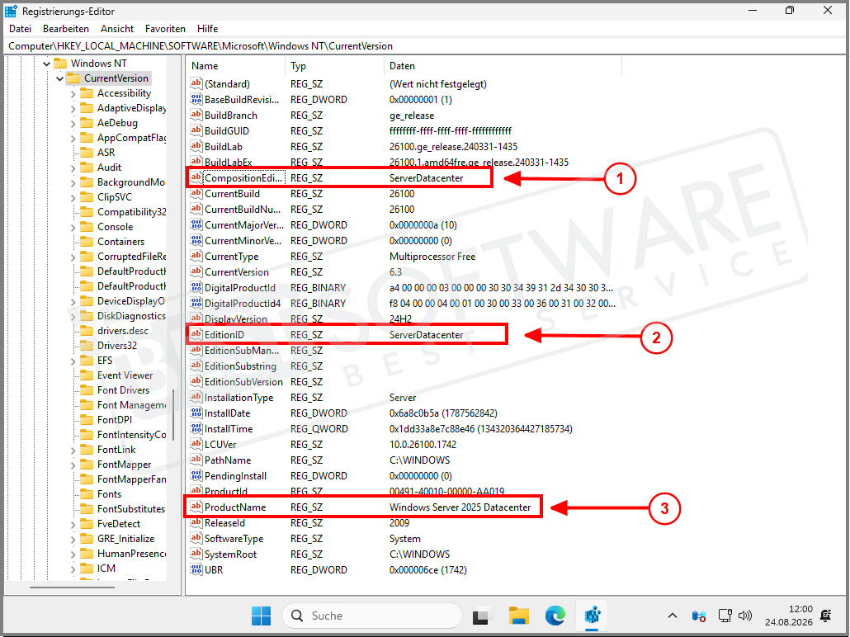Select the ProductName string icon

coord(196,507)
